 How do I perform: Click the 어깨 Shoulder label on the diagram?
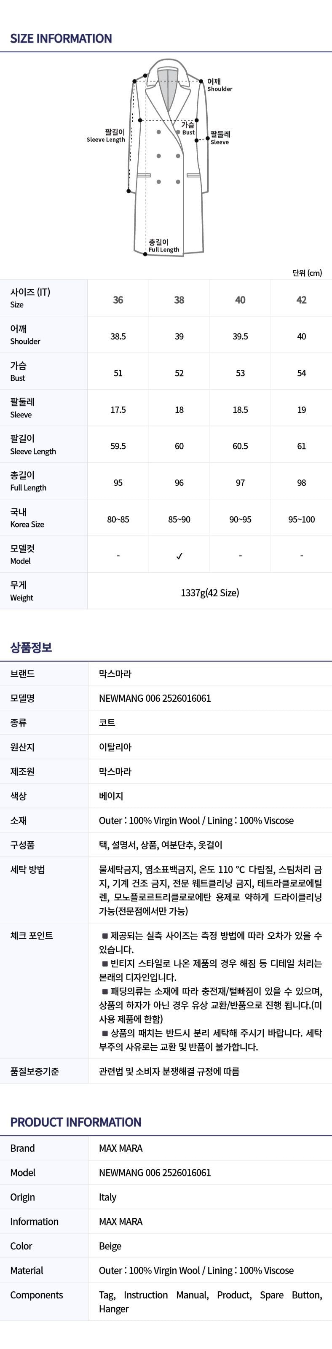(x=219, y=85)
